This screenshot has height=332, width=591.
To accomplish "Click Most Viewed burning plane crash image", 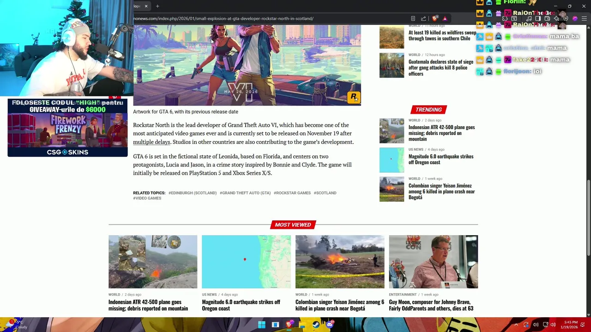I will (340, 261).
